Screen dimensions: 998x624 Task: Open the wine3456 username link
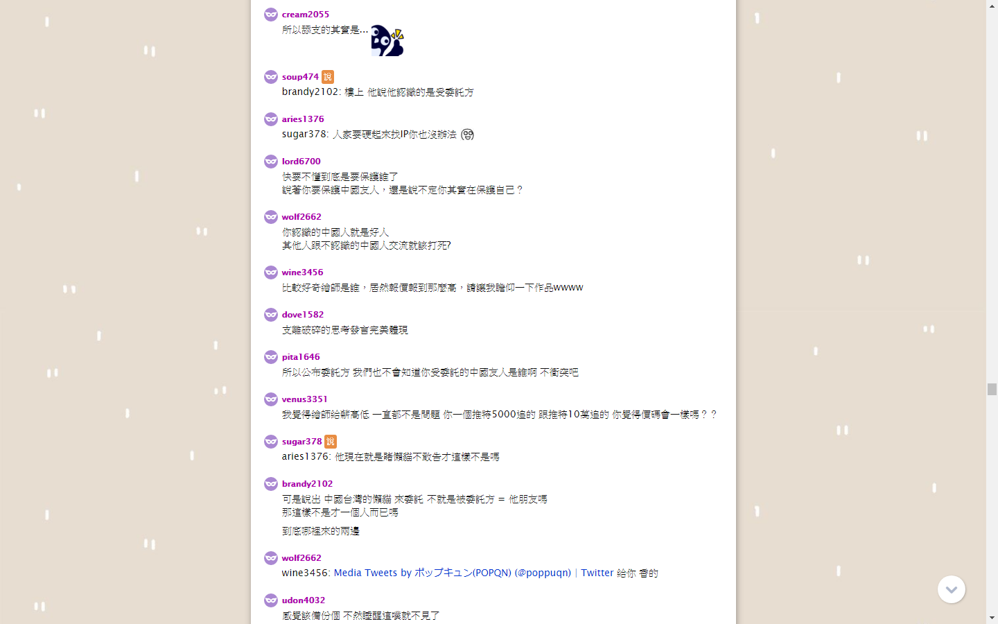[302, 272]
